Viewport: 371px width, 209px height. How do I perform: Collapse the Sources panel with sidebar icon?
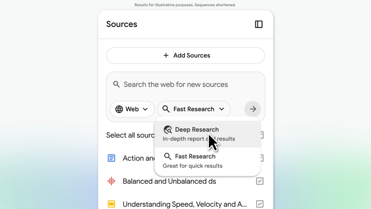tap(259, 24)
